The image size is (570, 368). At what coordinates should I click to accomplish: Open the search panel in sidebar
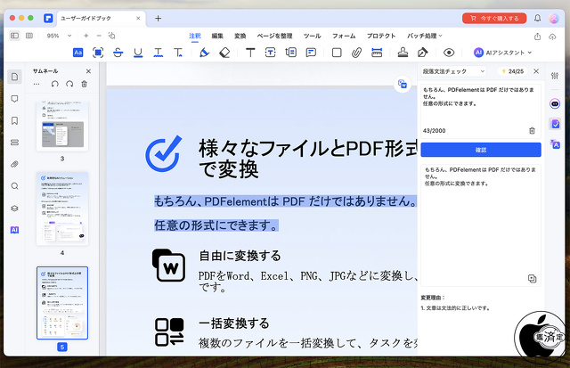pos(14,186)
